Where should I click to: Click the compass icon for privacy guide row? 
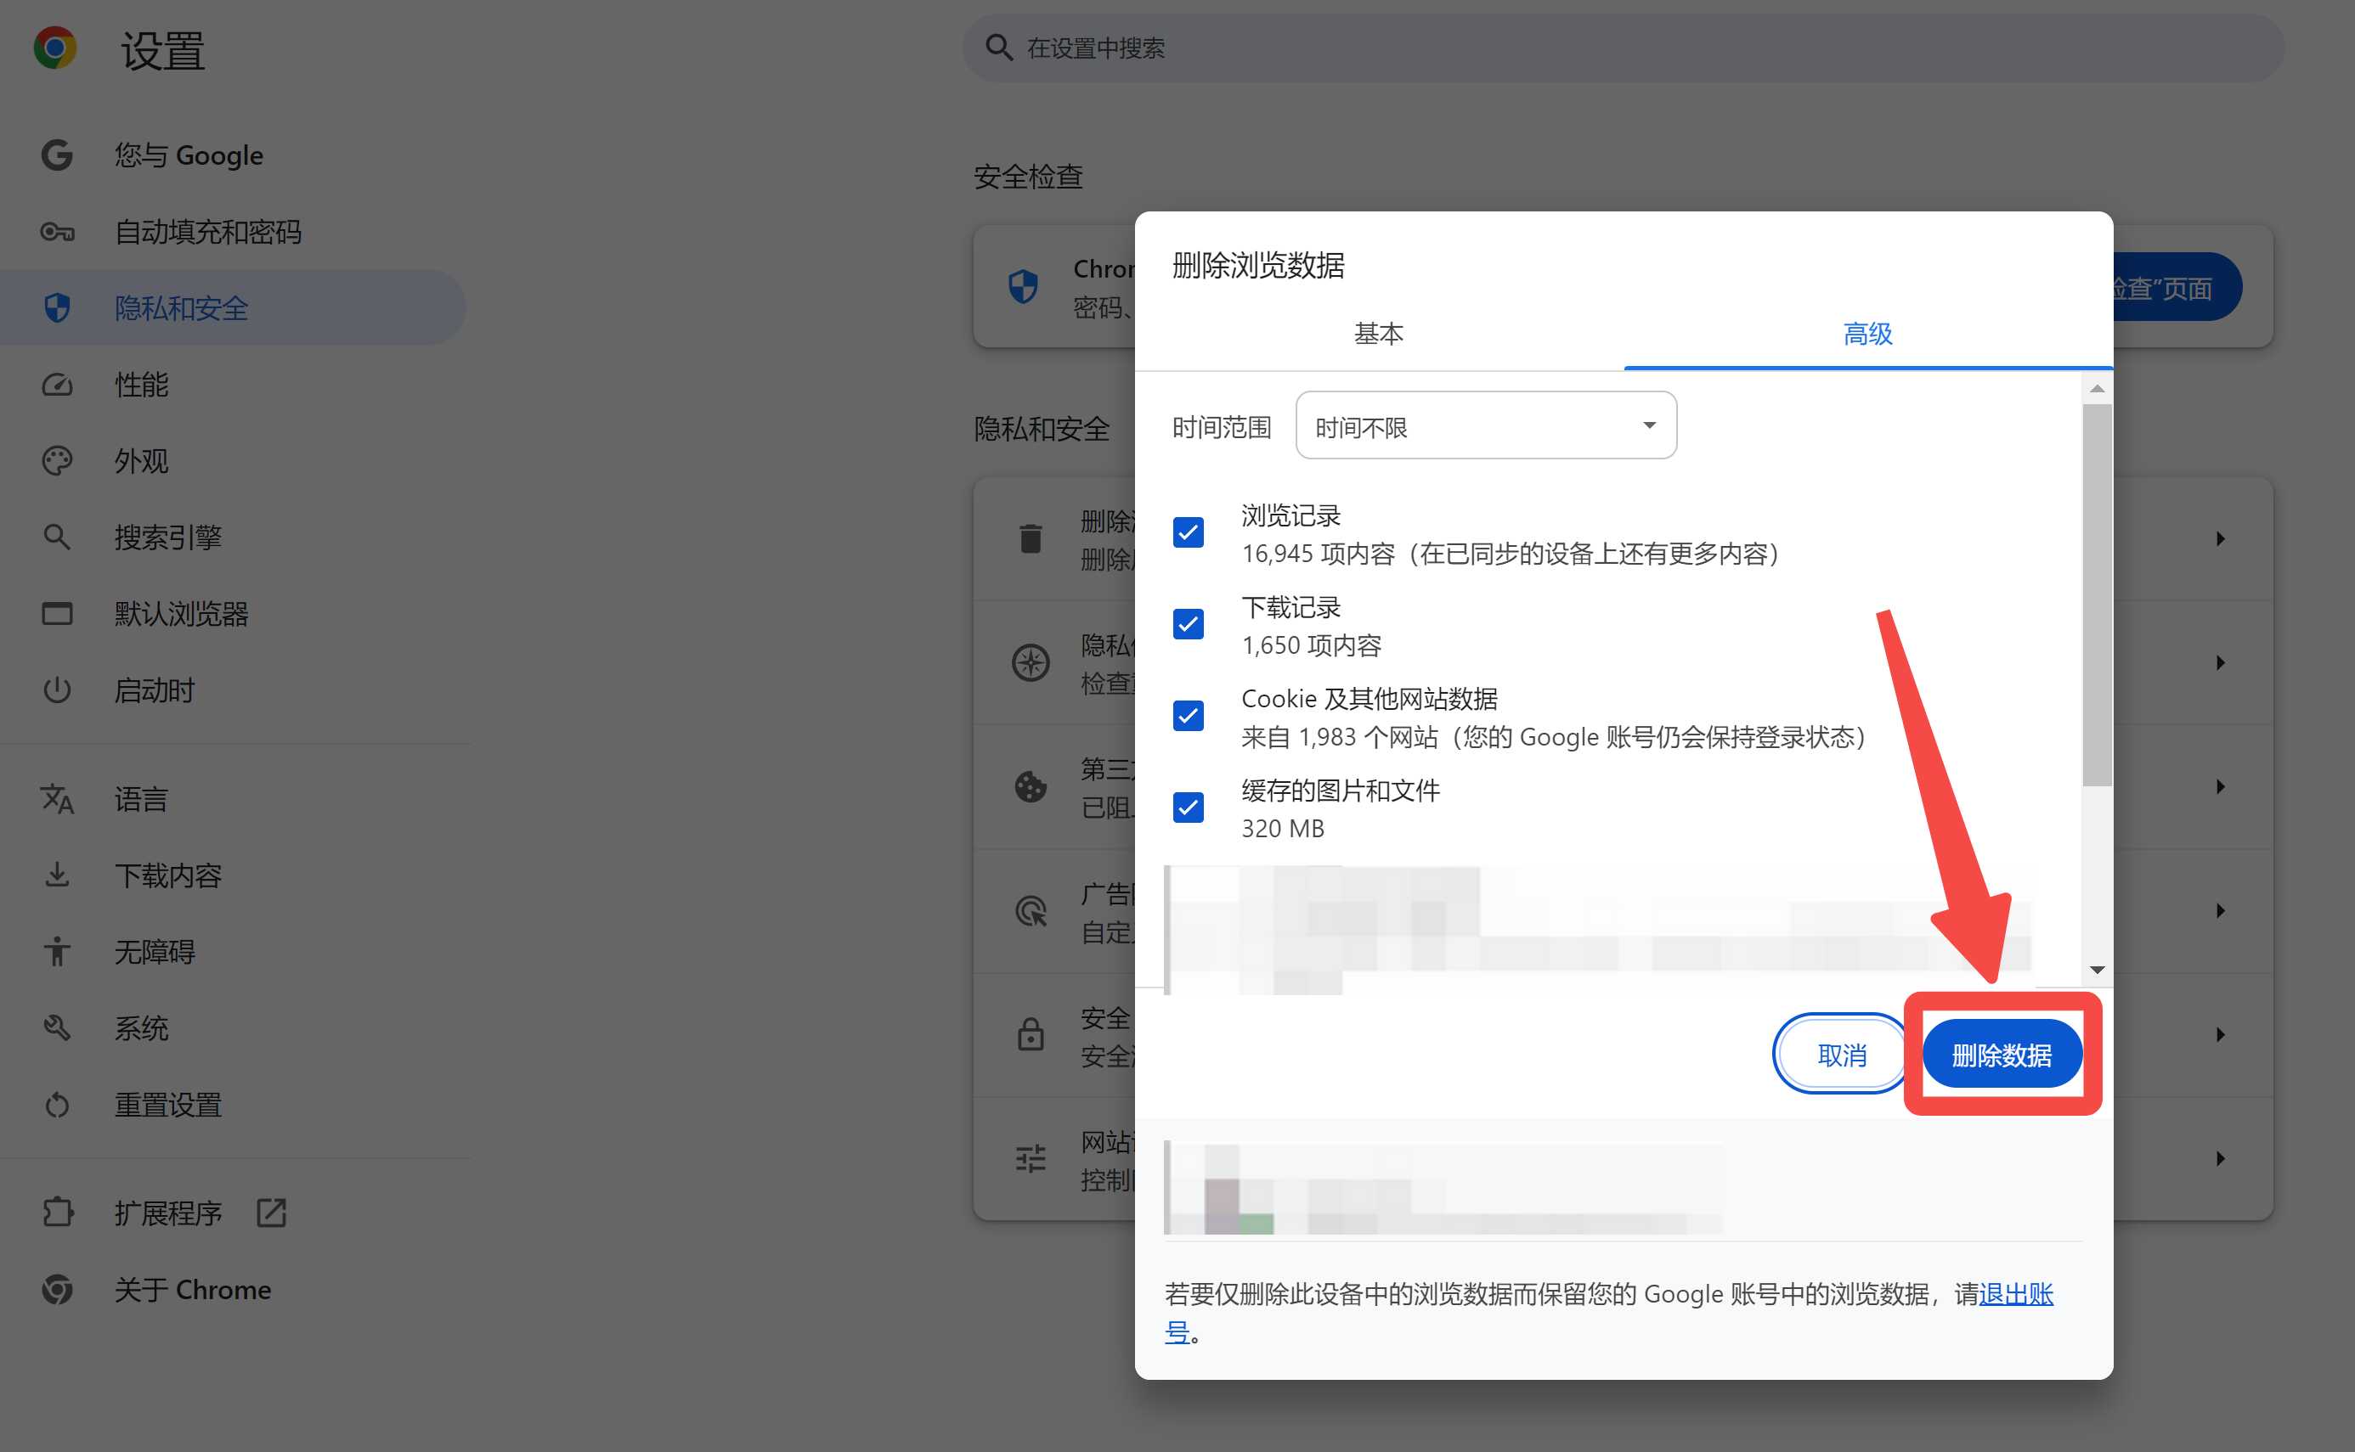click(x=1031, y=662)
